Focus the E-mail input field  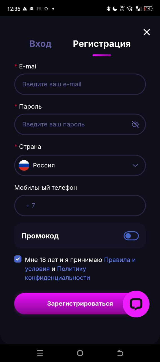pos(80,84)
